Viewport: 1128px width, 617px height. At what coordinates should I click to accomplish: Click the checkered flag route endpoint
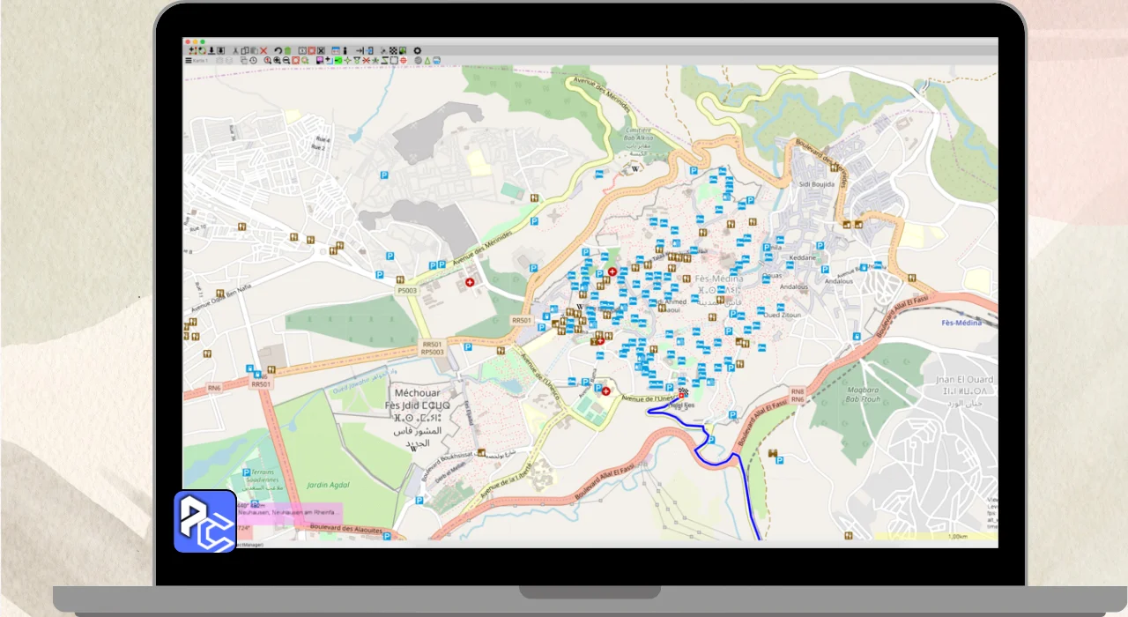pos(683,393)
